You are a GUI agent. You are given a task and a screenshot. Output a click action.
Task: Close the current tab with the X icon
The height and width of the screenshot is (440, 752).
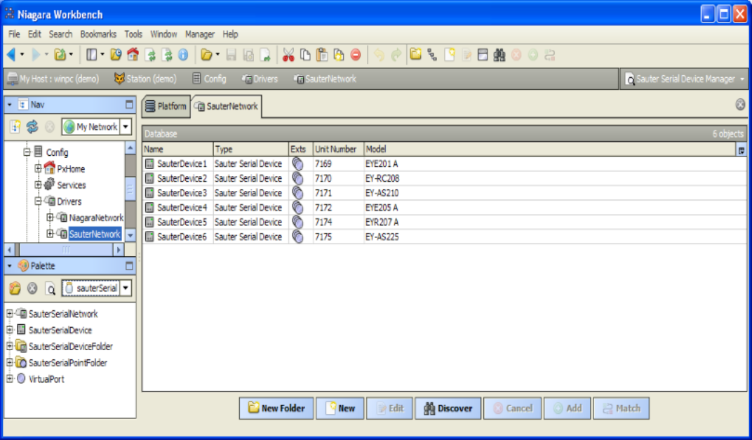click(x=741, y=105)
